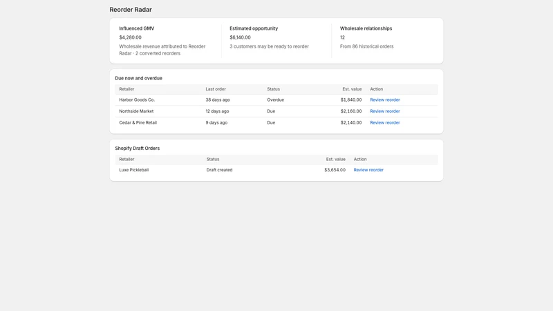Image resolution: width=553 pixels, height=311 pixels.
Task: Click the $2,160.00 value cell
Action: pos(351,111)
